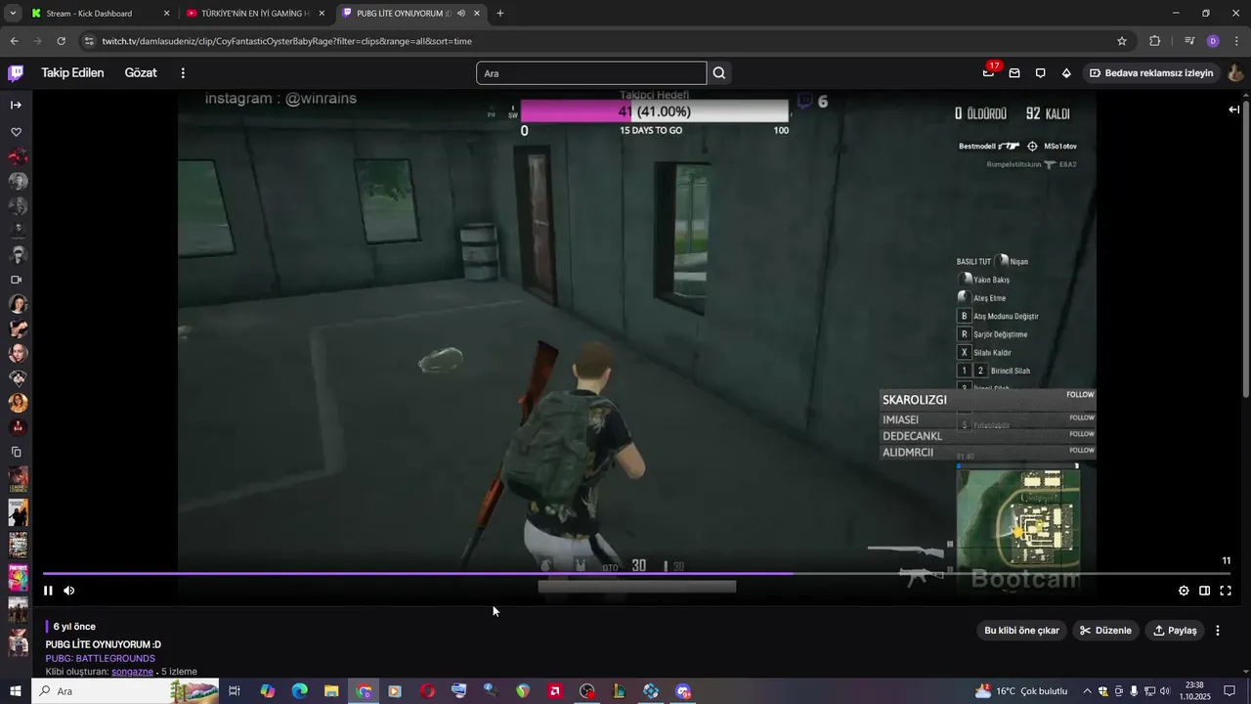The image size is (1251, 704).
Task: Switch to the TÜRKİYE'NİN EN İYİ GAMİNG tab
Action: pos(254,14)
